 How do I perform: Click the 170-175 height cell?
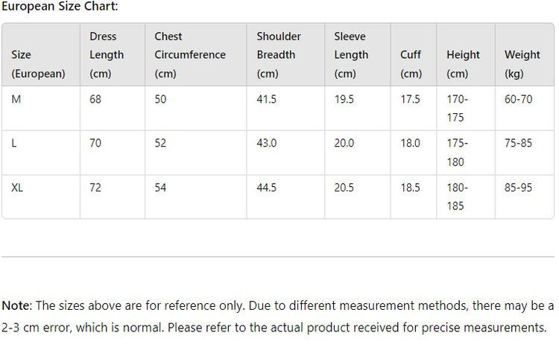point(456,108)
